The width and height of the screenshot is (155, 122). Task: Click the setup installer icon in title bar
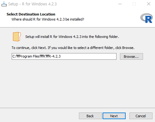pyautogui.click(x=4, y=4)
